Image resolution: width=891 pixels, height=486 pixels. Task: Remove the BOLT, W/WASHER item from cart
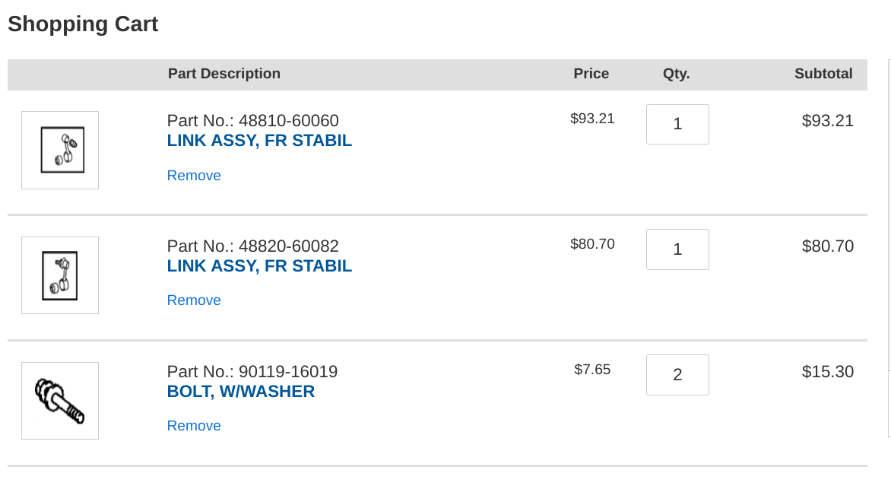pyautogui.click(x=194, y=426)
